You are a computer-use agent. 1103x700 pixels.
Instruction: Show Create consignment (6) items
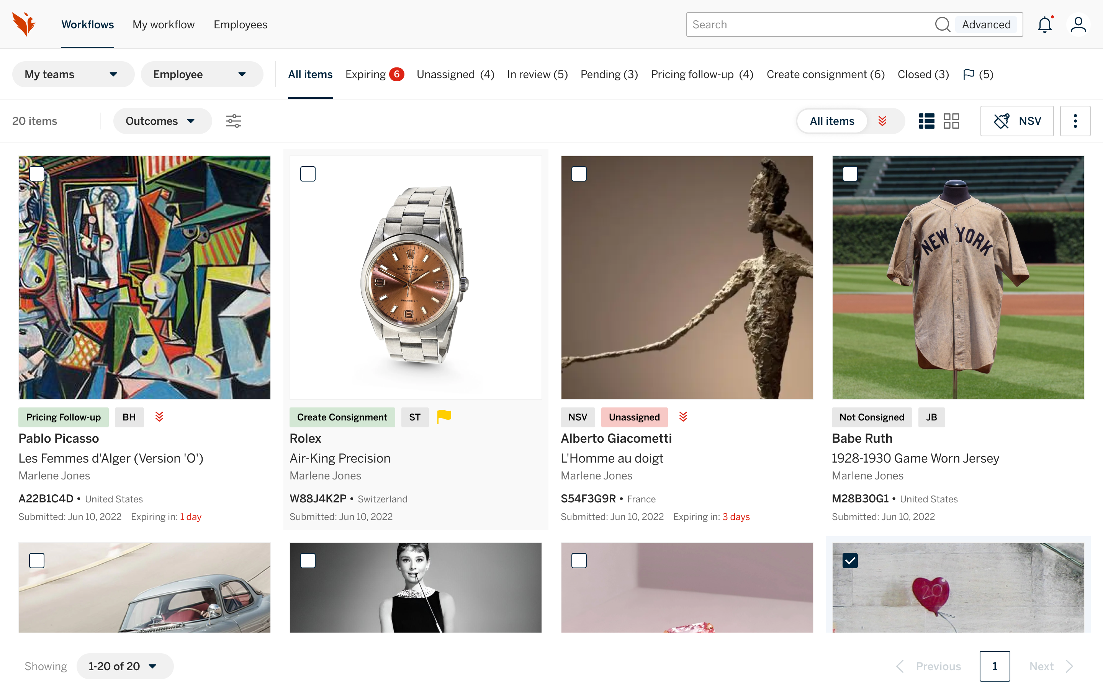(x=825, y=74)
